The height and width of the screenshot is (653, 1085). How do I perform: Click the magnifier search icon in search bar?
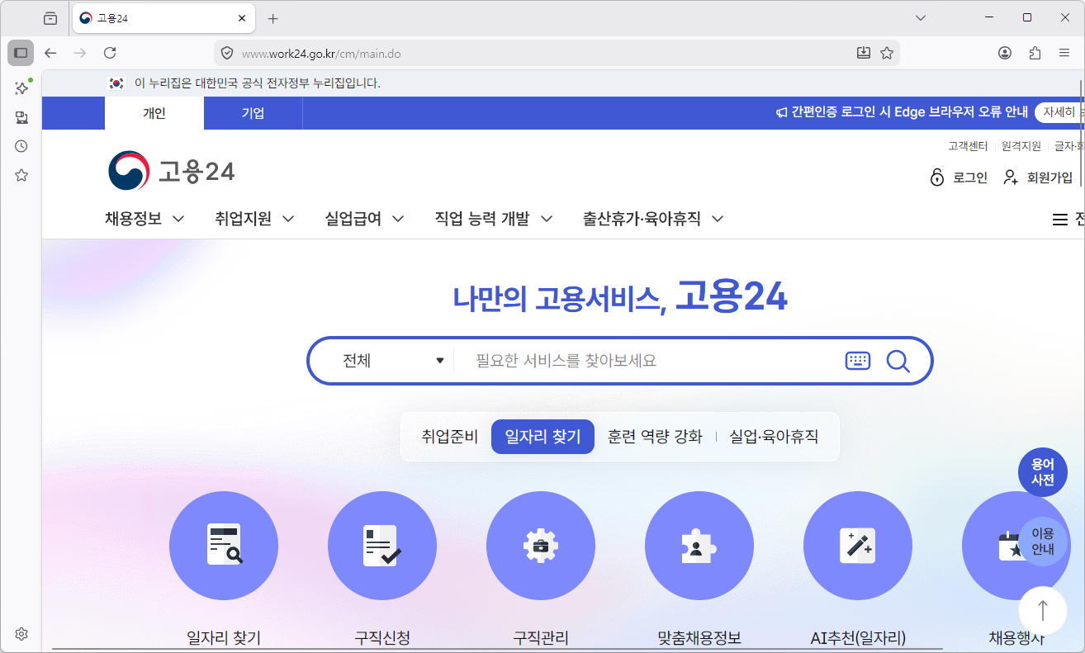point(898,361)
